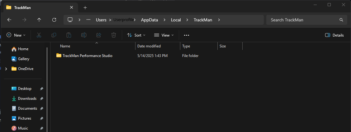The height and width of the screenshot is (132, 351).
Task: Close the TrackMan tab
Action: click(x=71, y=7)
